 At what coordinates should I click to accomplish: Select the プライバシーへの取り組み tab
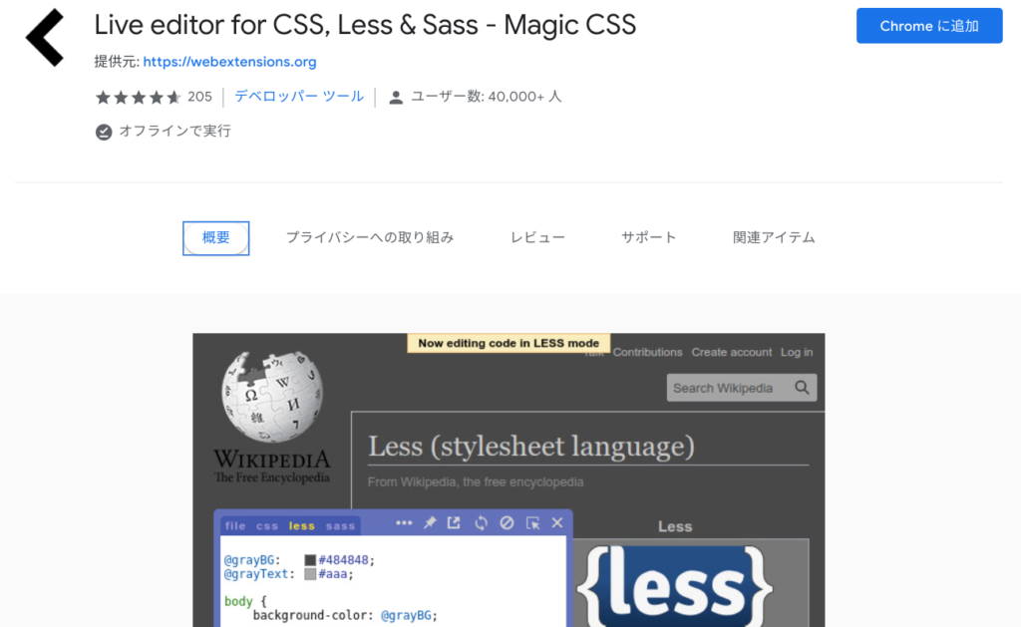click(x=370, y=237)
